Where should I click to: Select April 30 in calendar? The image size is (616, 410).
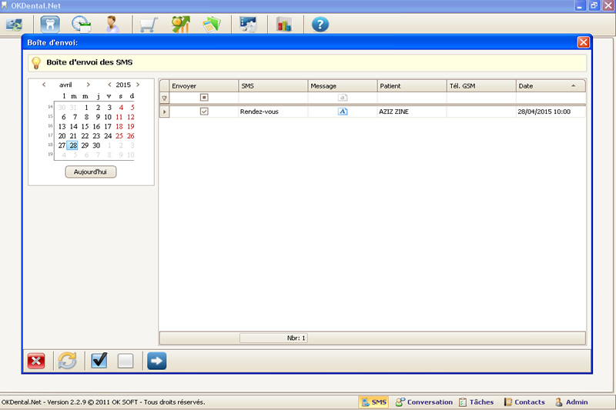[96, 145]
